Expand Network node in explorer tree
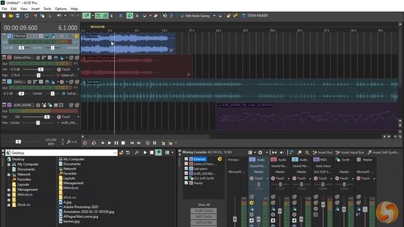This screenshot has height=227, width=404. click(x=9, y=175)
